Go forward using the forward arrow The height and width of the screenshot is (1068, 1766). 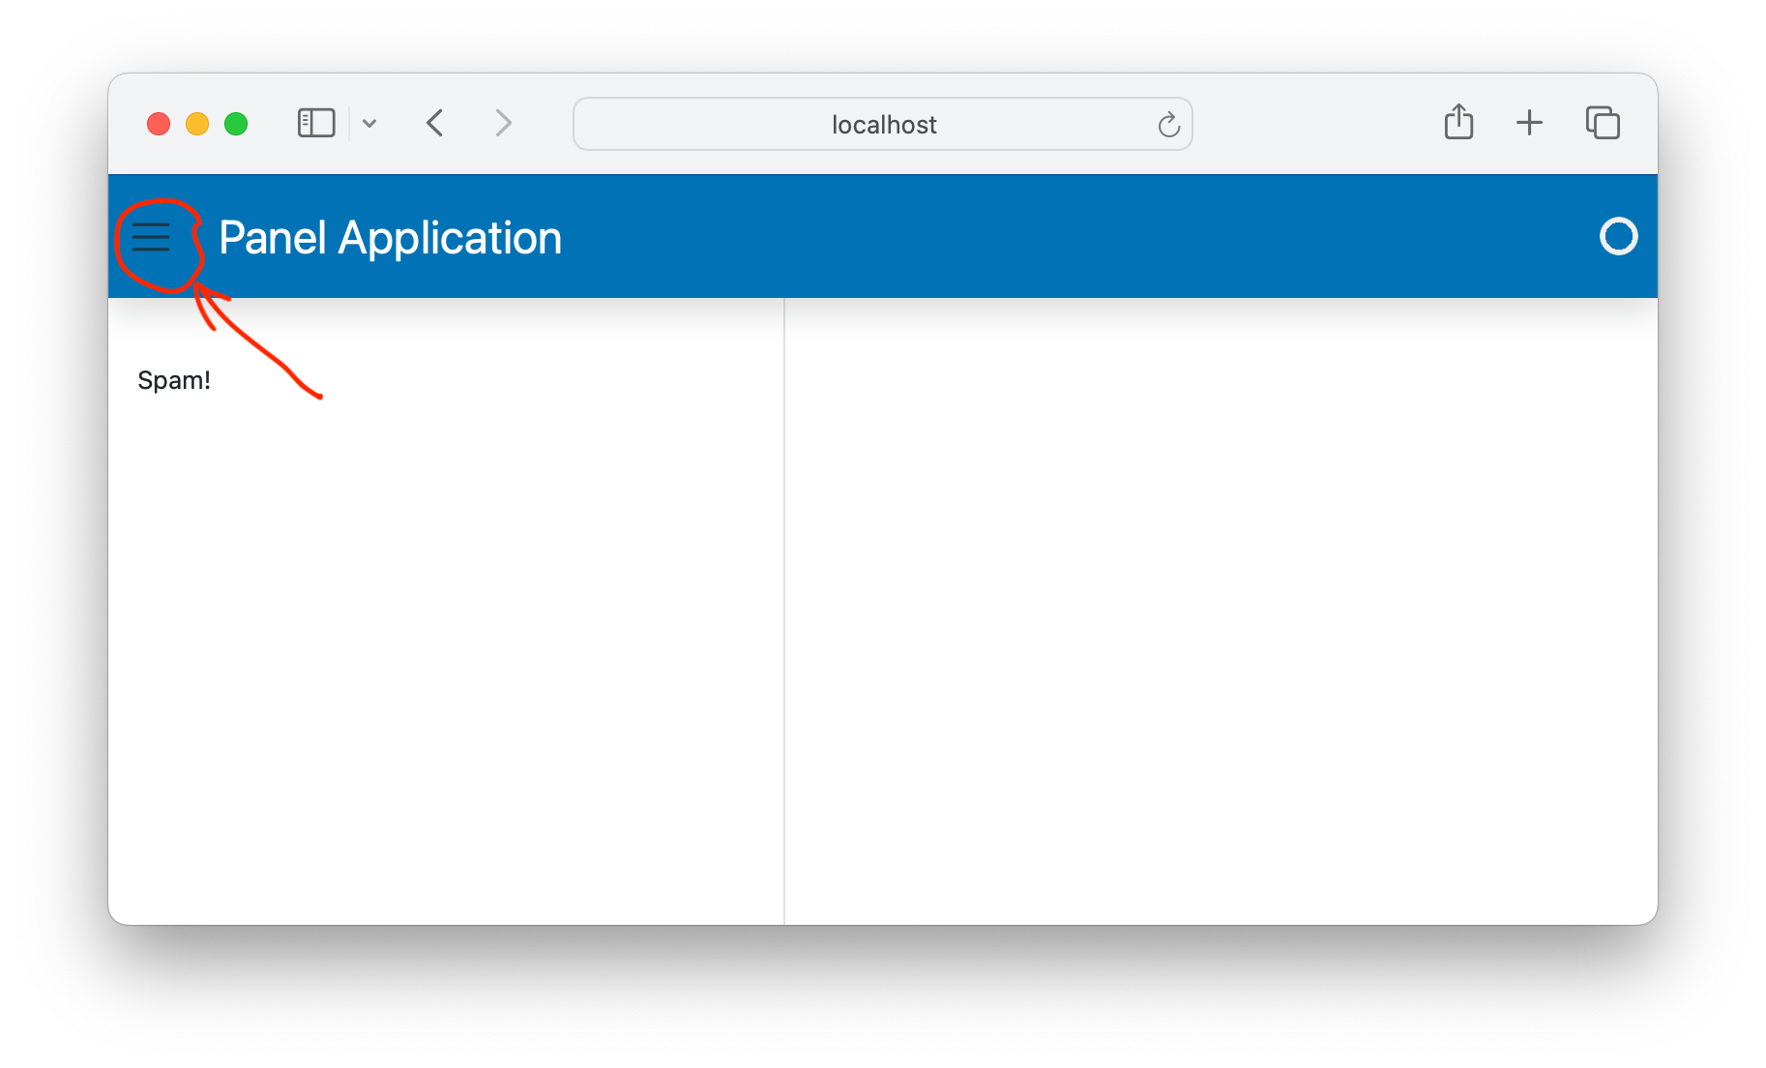[x=503, y=123]
